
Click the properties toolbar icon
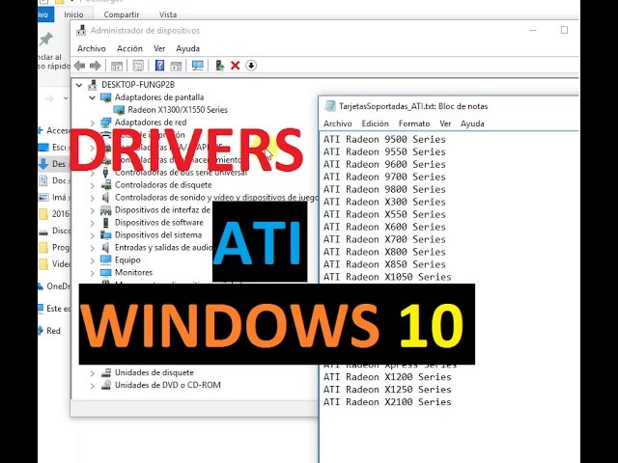(x=138, y=66)
